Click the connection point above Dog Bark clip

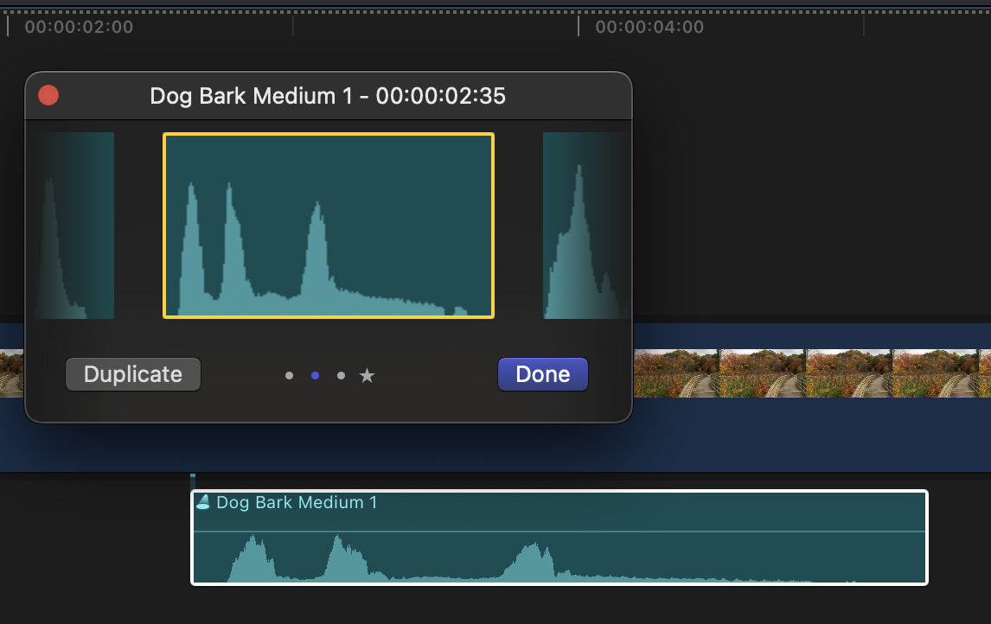pos(193,481)
